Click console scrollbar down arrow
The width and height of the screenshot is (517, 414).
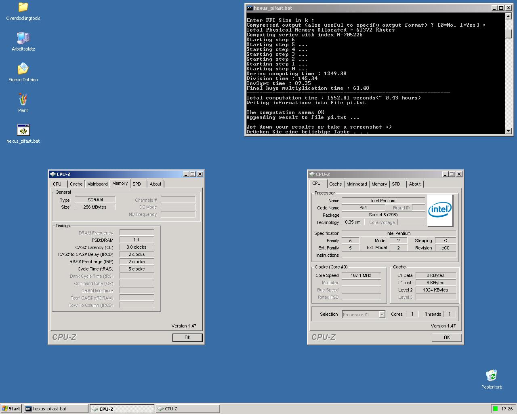pyautogui.click(x=509, y=131)
